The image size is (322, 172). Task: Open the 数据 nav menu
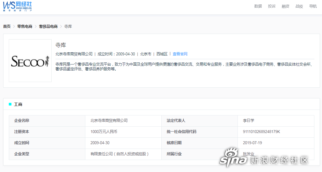(x=258, y=6)
